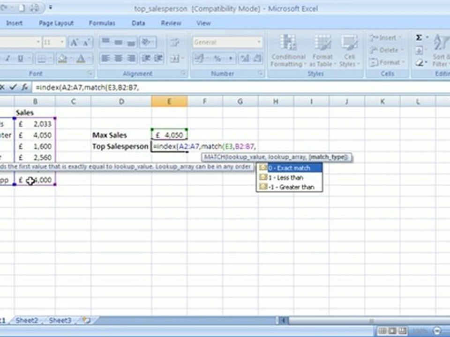The image size is (450, 337).
Task: Switch to the Insert ribbon tab
Action: click(x=15, y=23)
